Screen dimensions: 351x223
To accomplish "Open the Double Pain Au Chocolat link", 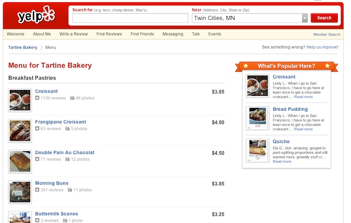I will point(65,152).
